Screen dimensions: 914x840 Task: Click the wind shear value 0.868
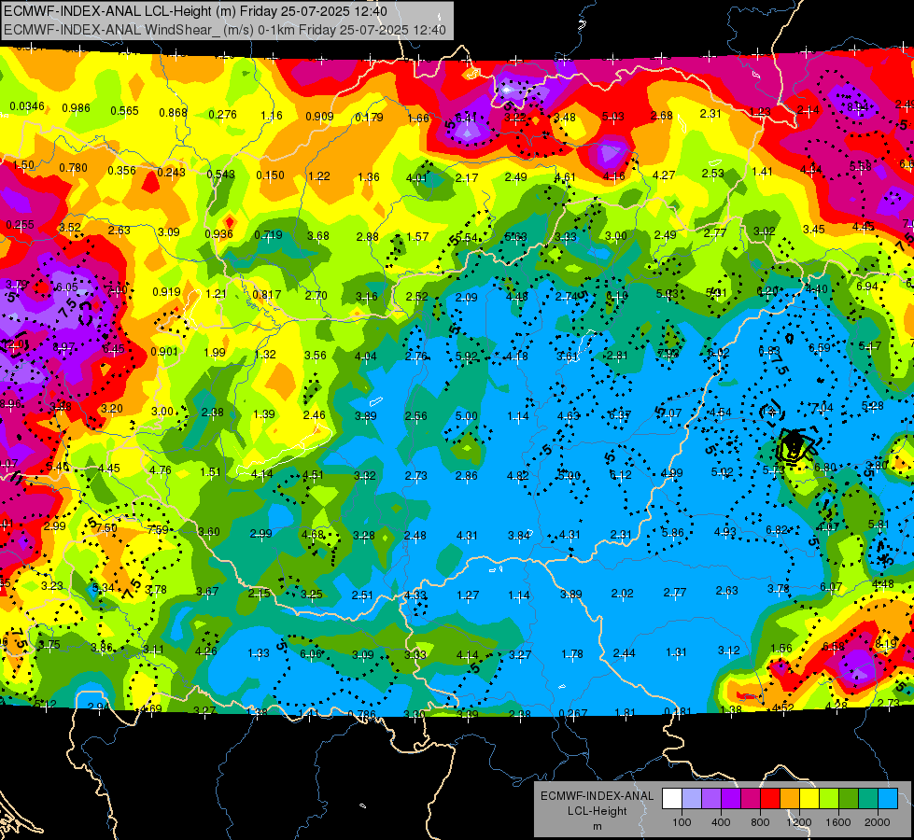pos(173,113)
